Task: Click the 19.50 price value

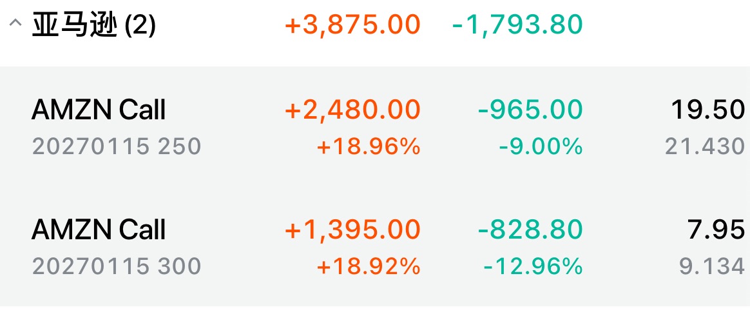Action: coord(707,110)
